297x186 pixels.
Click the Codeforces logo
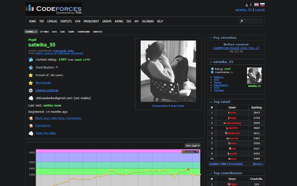[x=54, y=9]
